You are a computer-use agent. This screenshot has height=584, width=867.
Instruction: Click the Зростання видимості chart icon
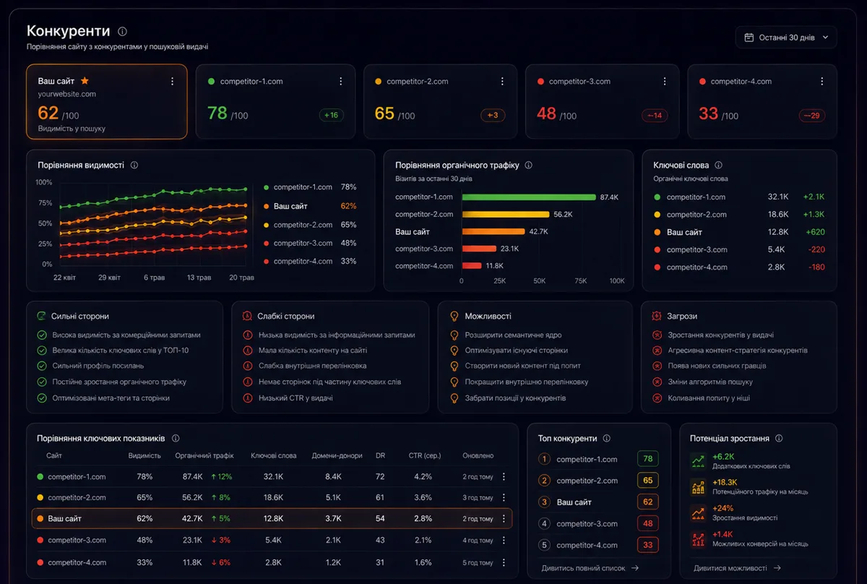[698, 513]
